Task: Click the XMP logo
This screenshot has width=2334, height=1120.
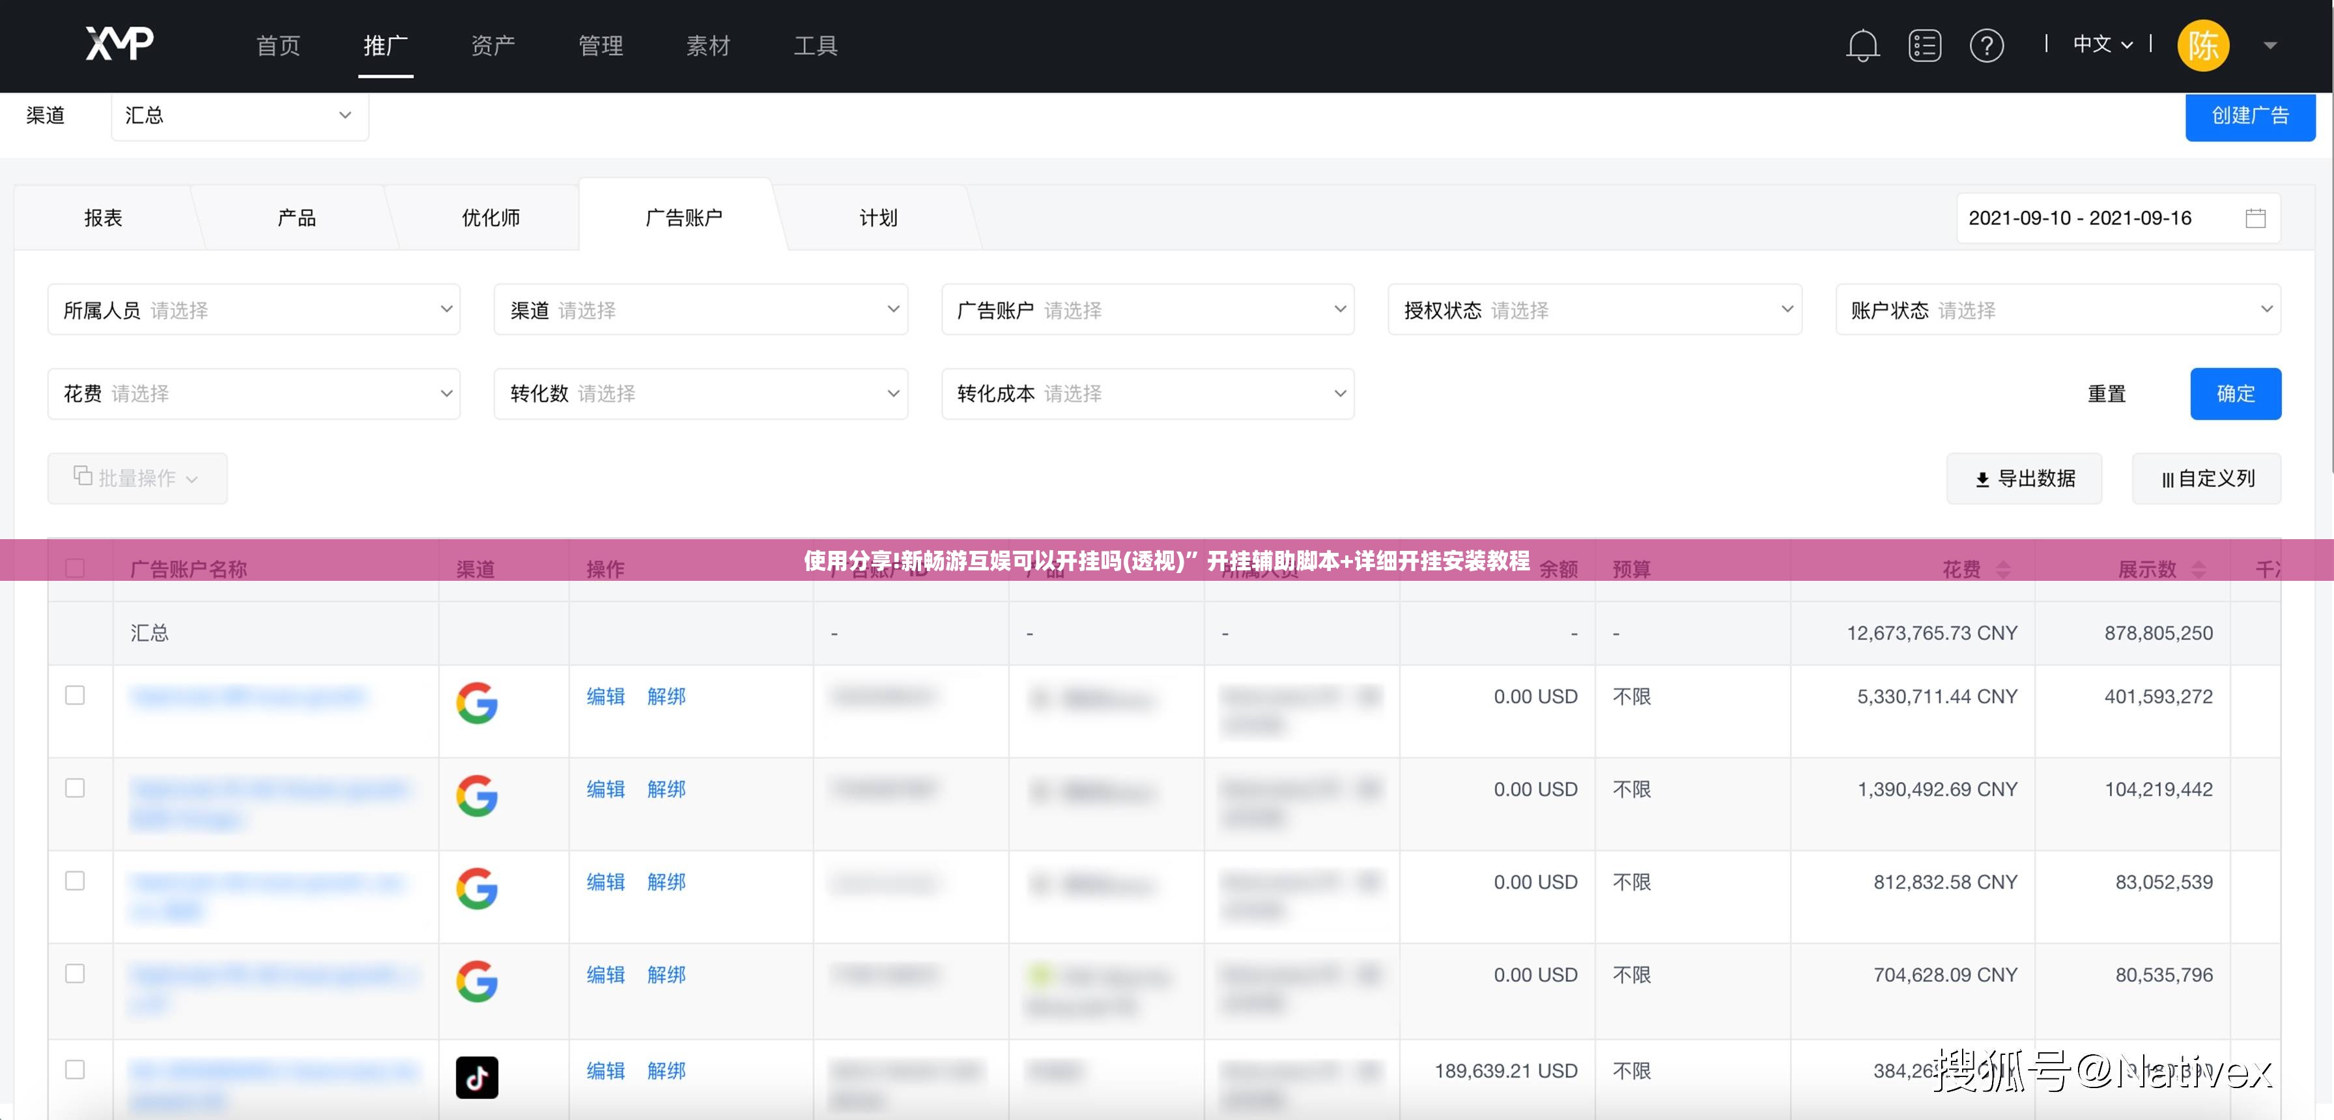Action: tap(120, 42)
